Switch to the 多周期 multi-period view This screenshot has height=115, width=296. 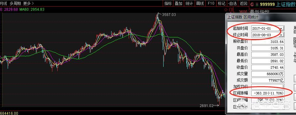(15, 3)
